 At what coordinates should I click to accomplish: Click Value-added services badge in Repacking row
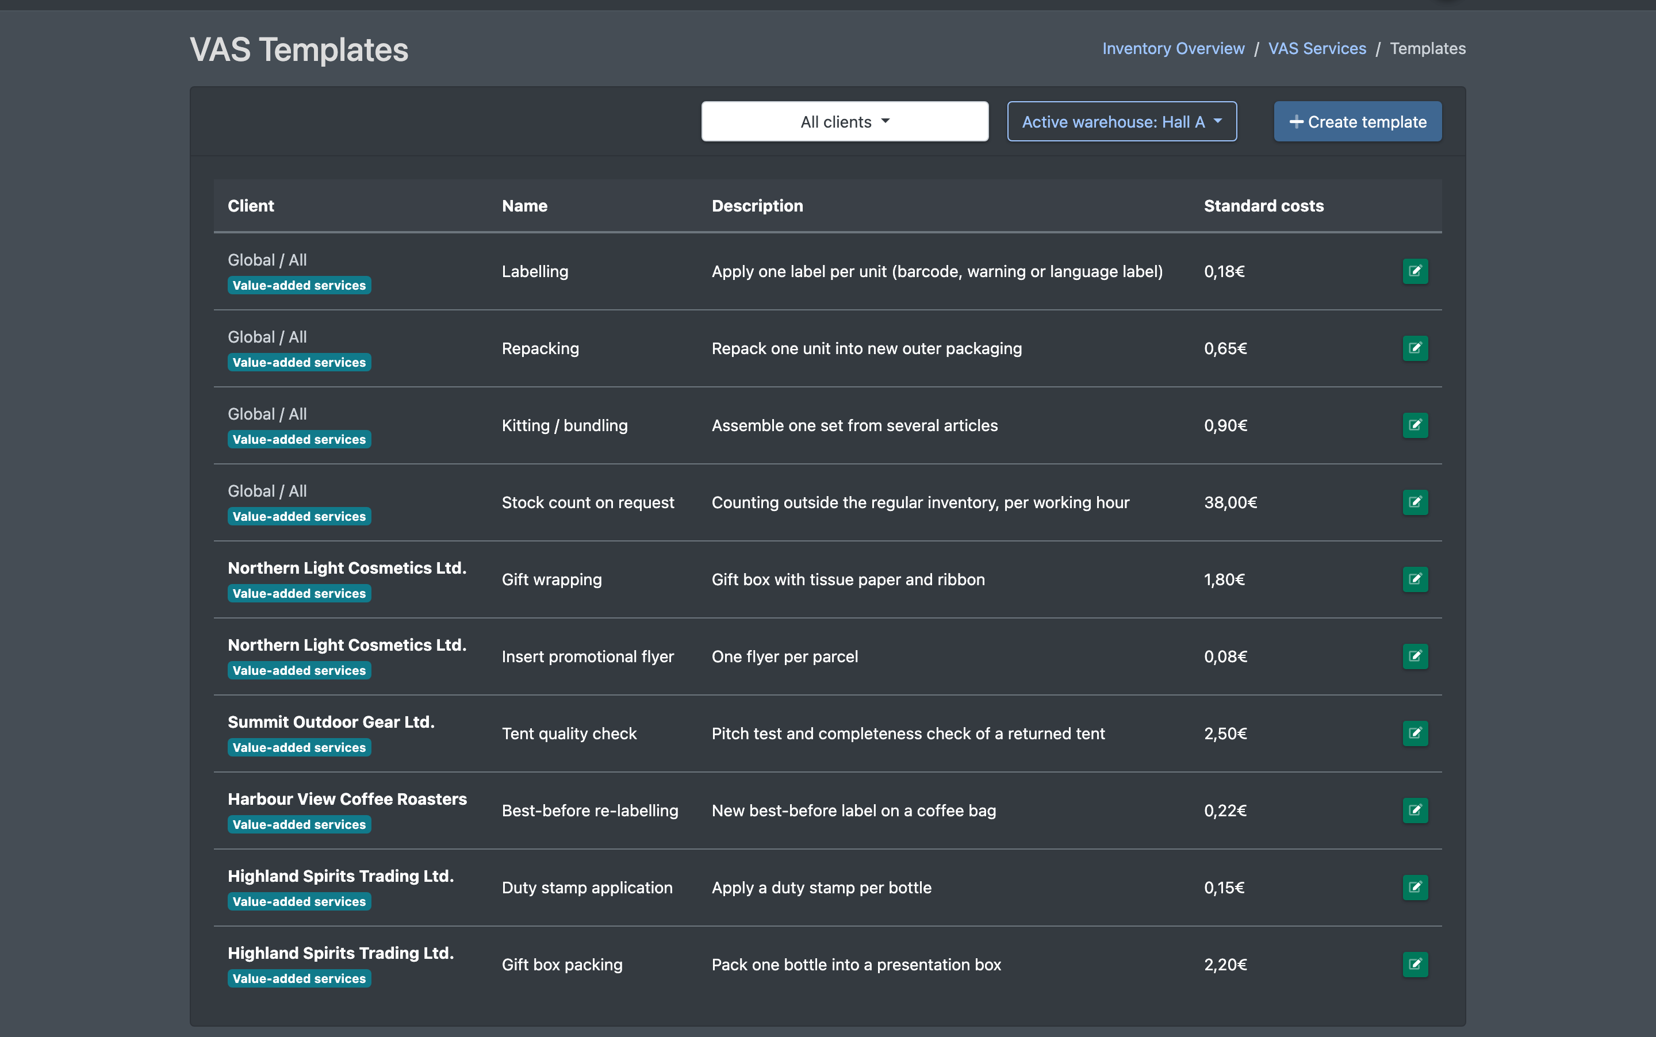coord(299,362)
